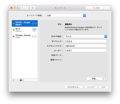
Task: Click the 検索ドメイン label
Action: 56,60
